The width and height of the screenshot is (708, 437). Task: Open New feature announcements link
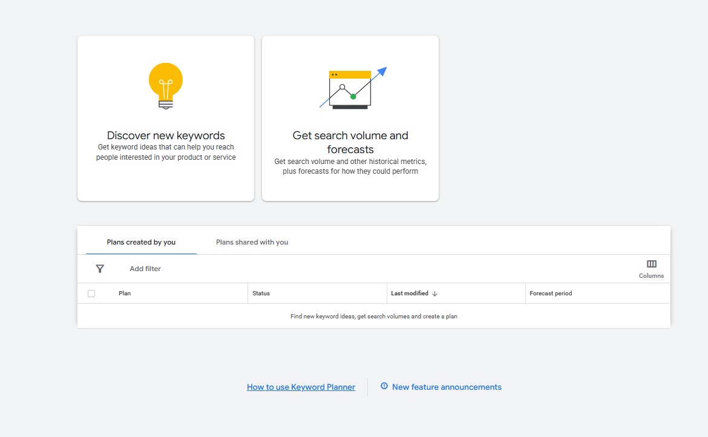[447, 387]
